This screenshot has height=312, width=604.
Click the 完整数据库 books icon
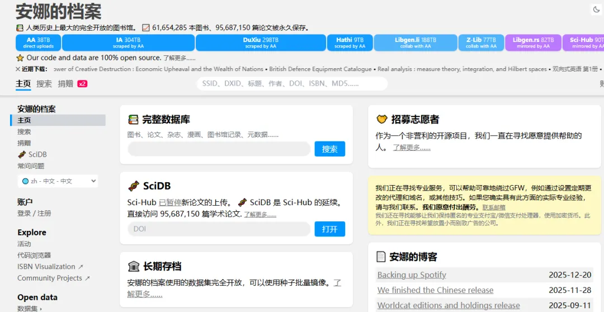[133, 120]
